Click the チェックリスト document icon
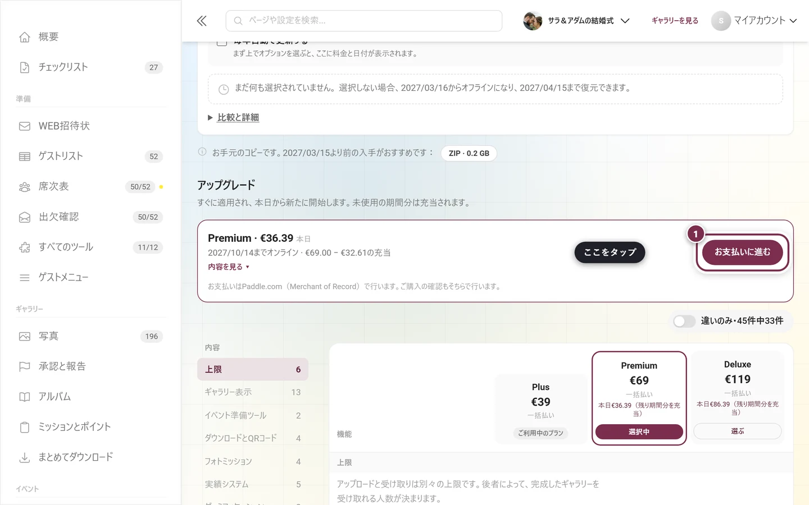 (25, 67)
